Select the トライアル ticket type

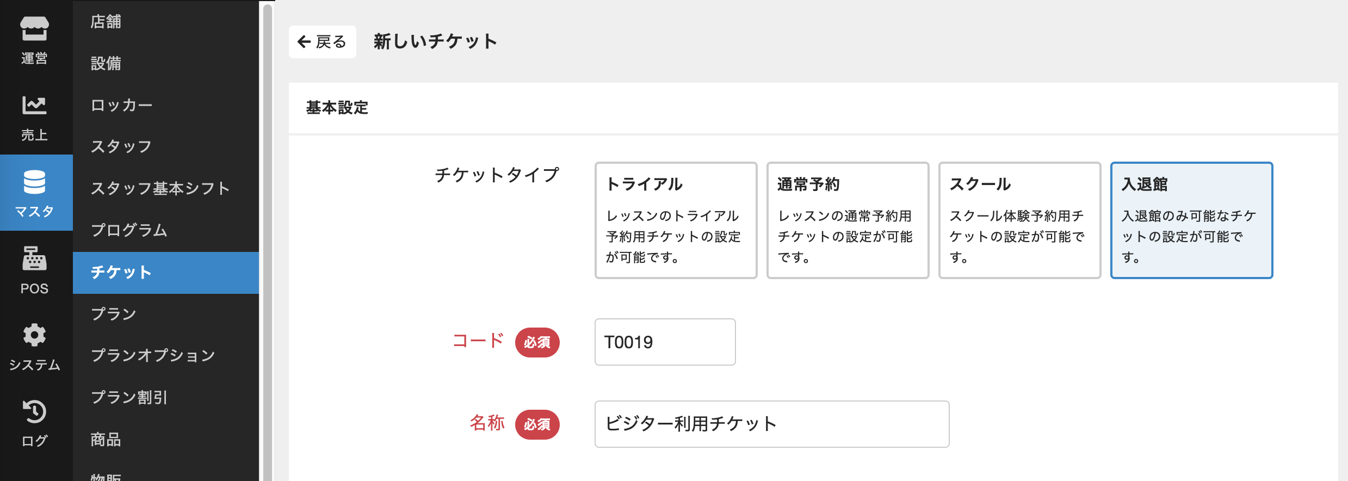coord(676,220)
